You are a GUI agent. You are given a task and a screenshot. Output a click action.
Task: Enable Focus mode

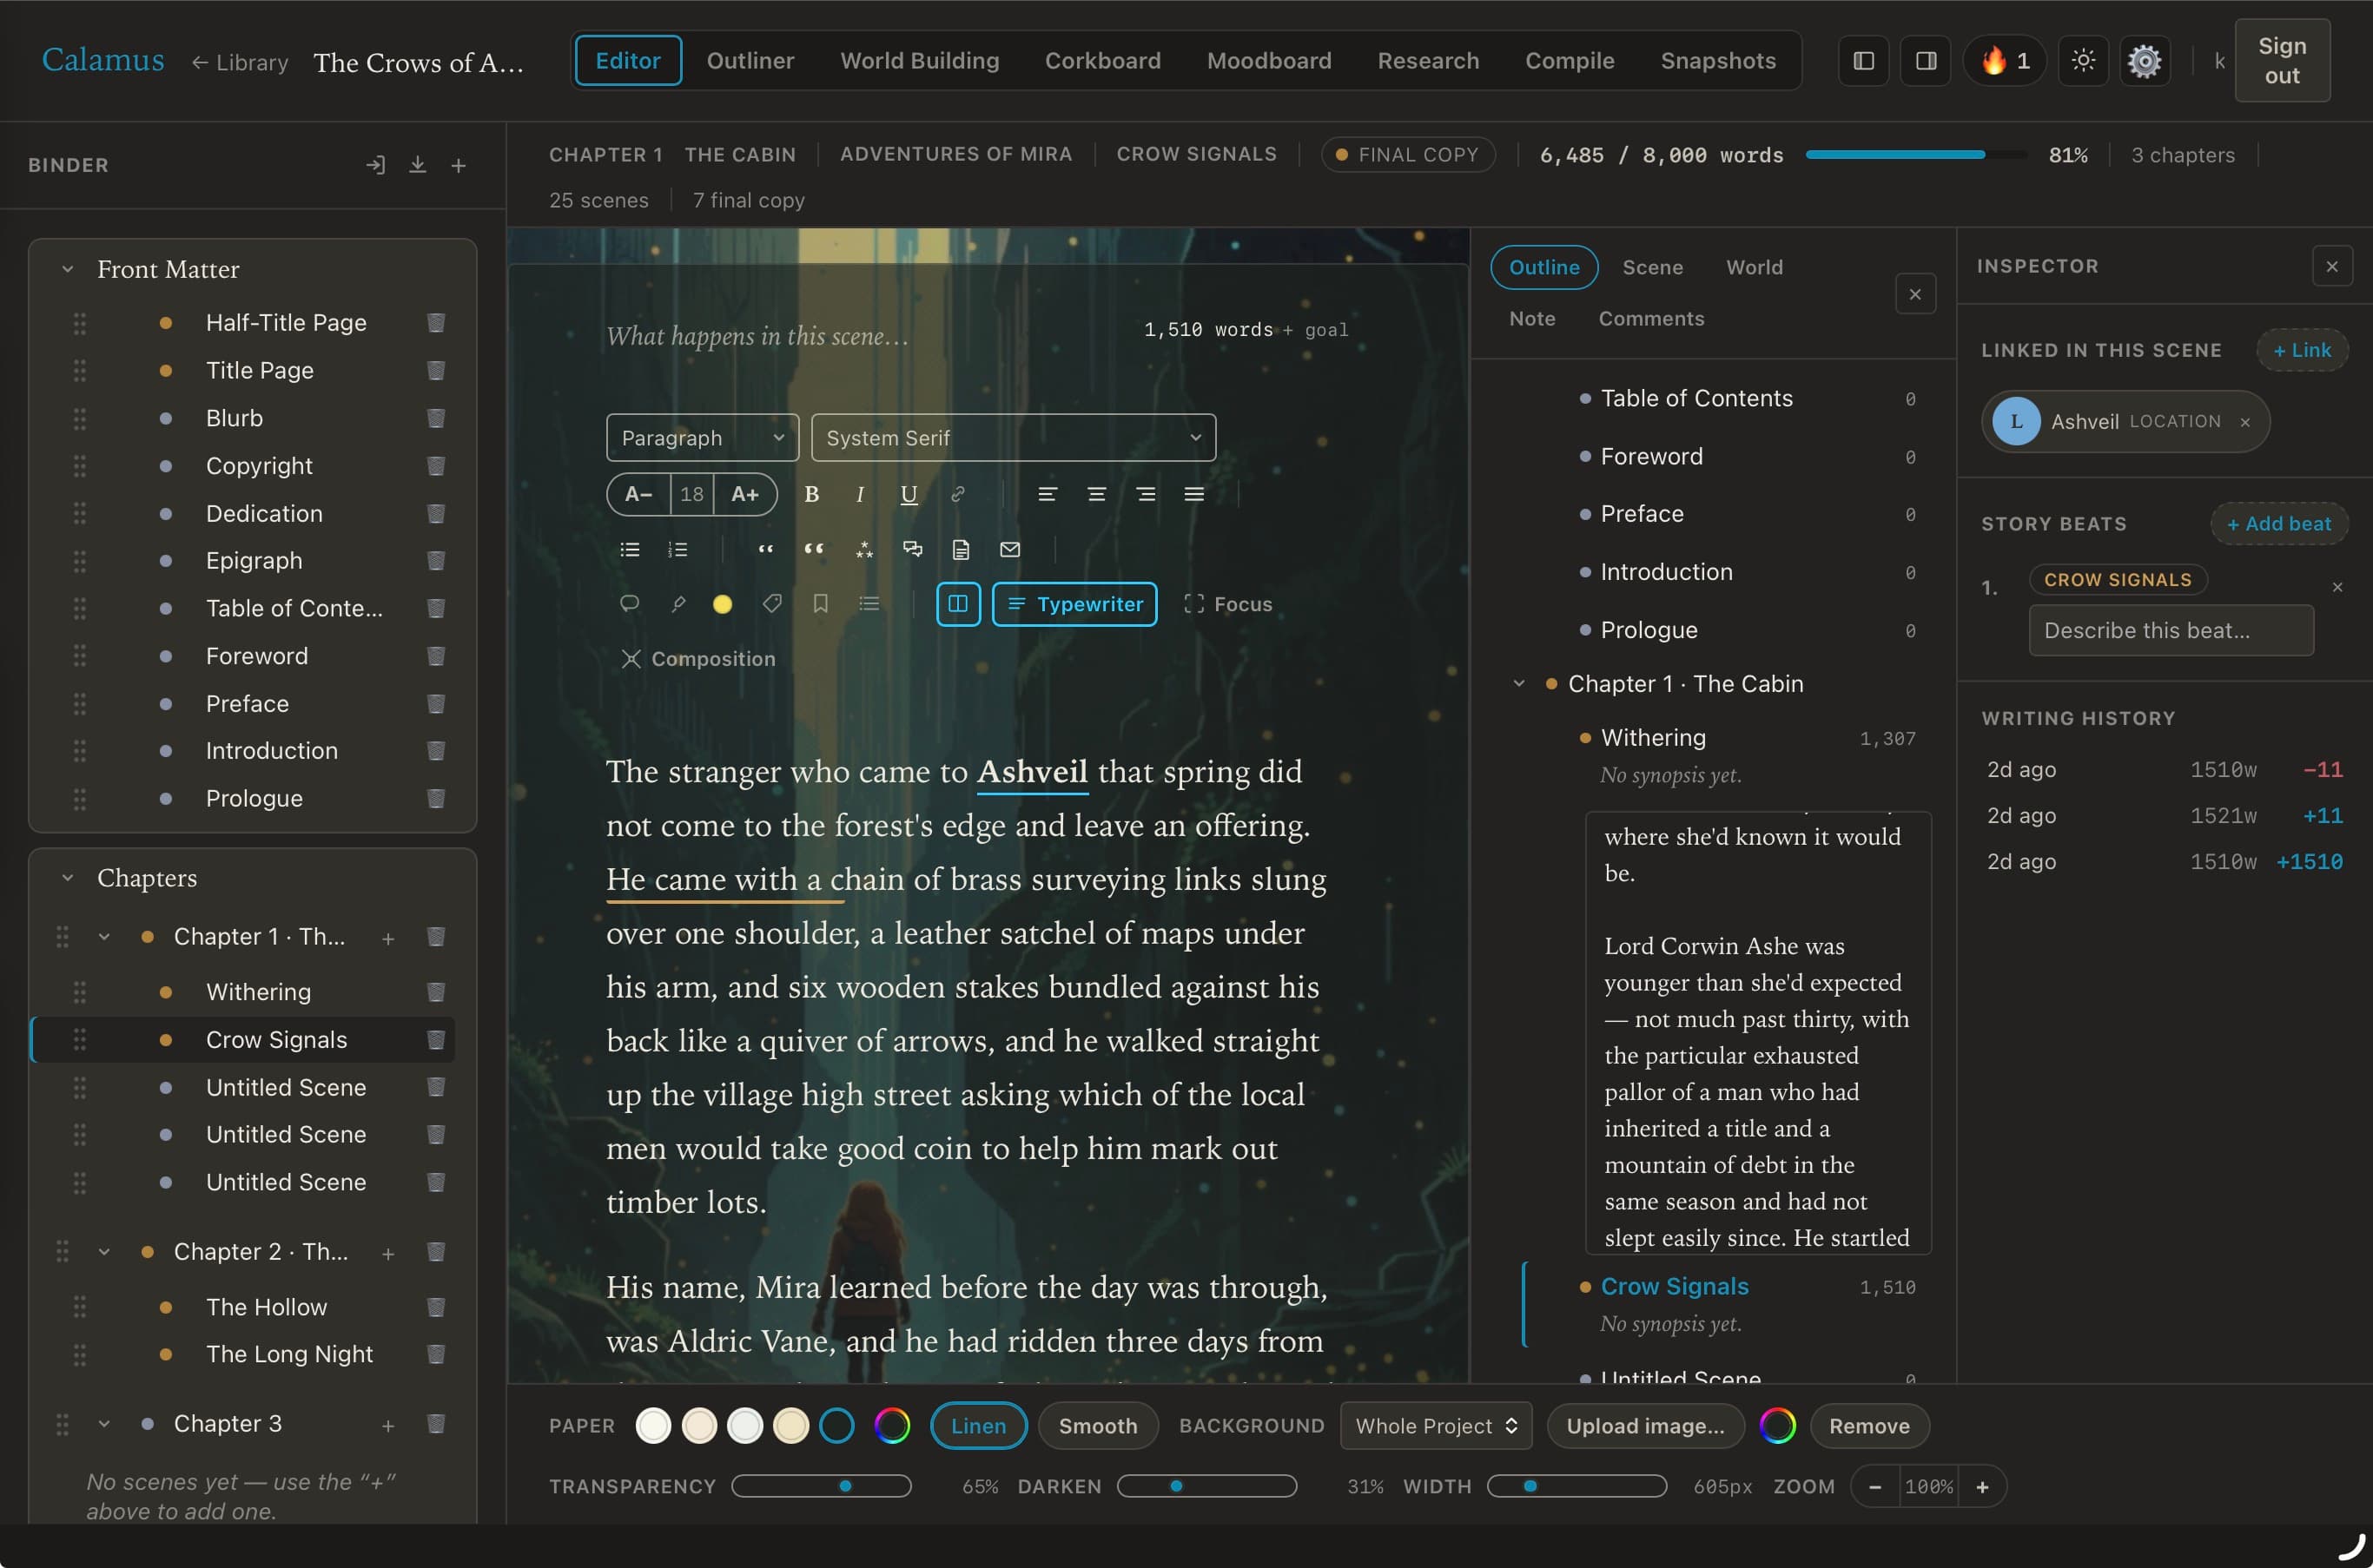1227,604
